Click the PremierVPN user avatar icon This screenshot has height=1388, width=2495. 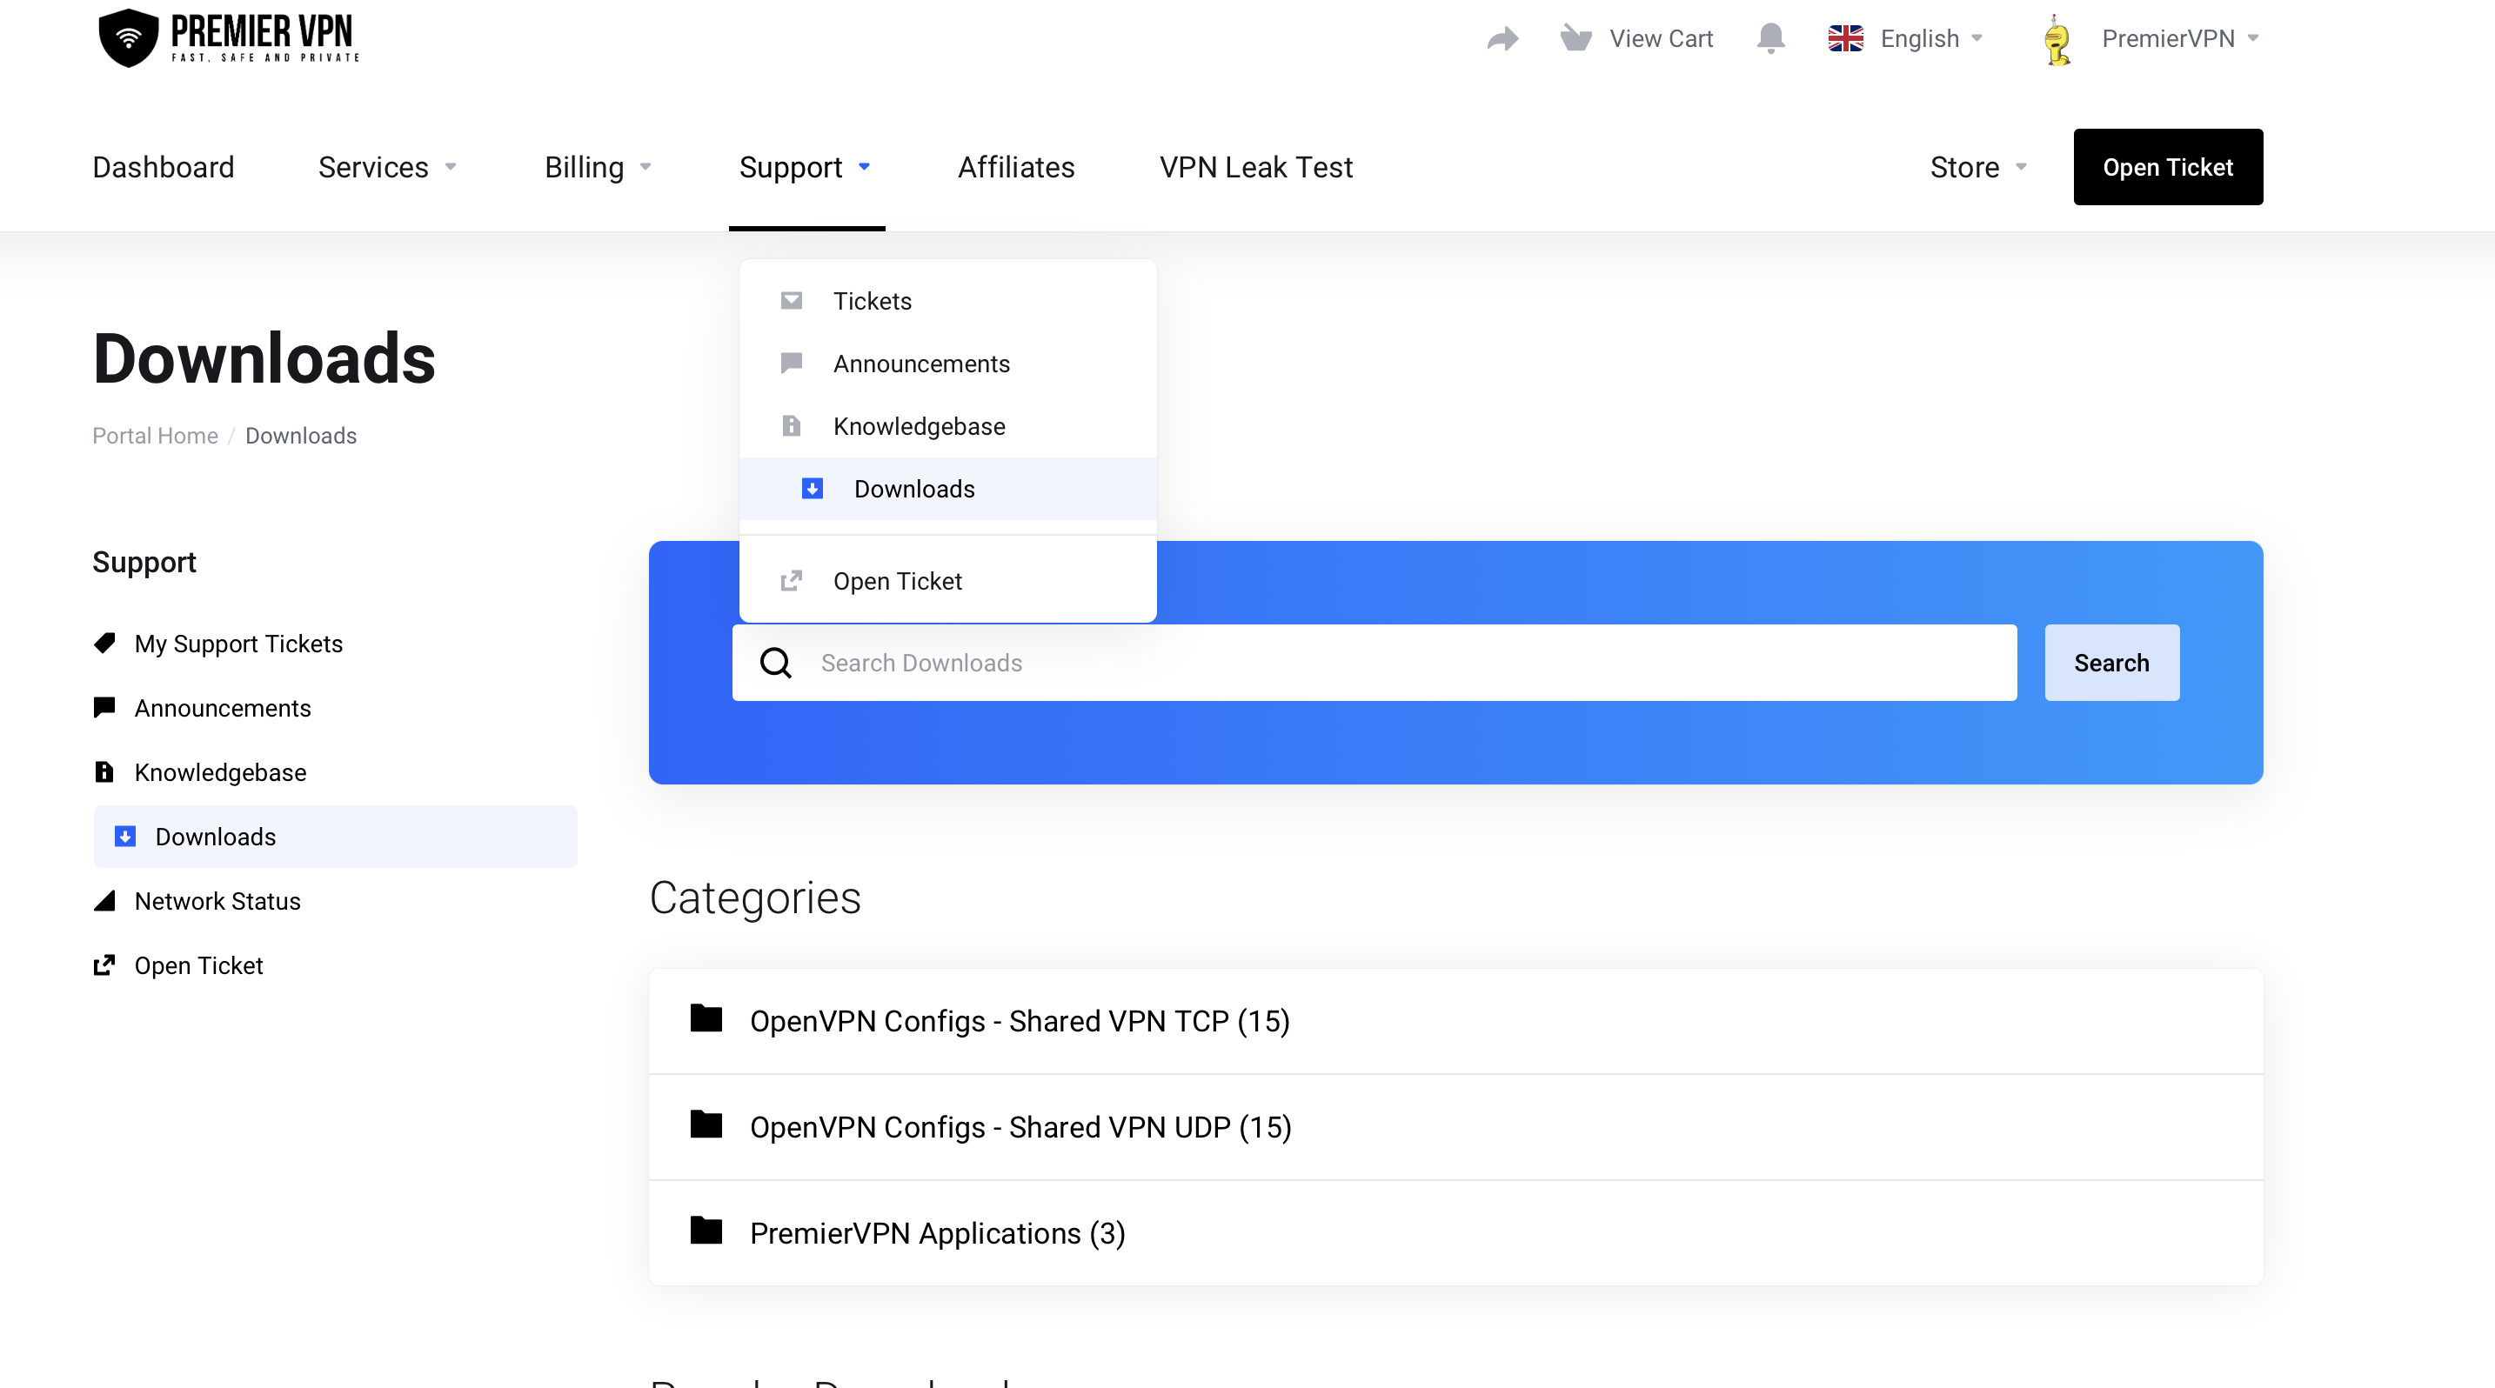[x=2057, y=41]
